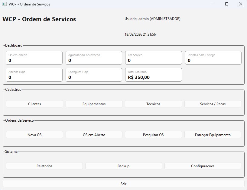Viewport: 247px width, 190px height.
Task: Click the Cadastros group label
Action: click(x=13, y=90)
